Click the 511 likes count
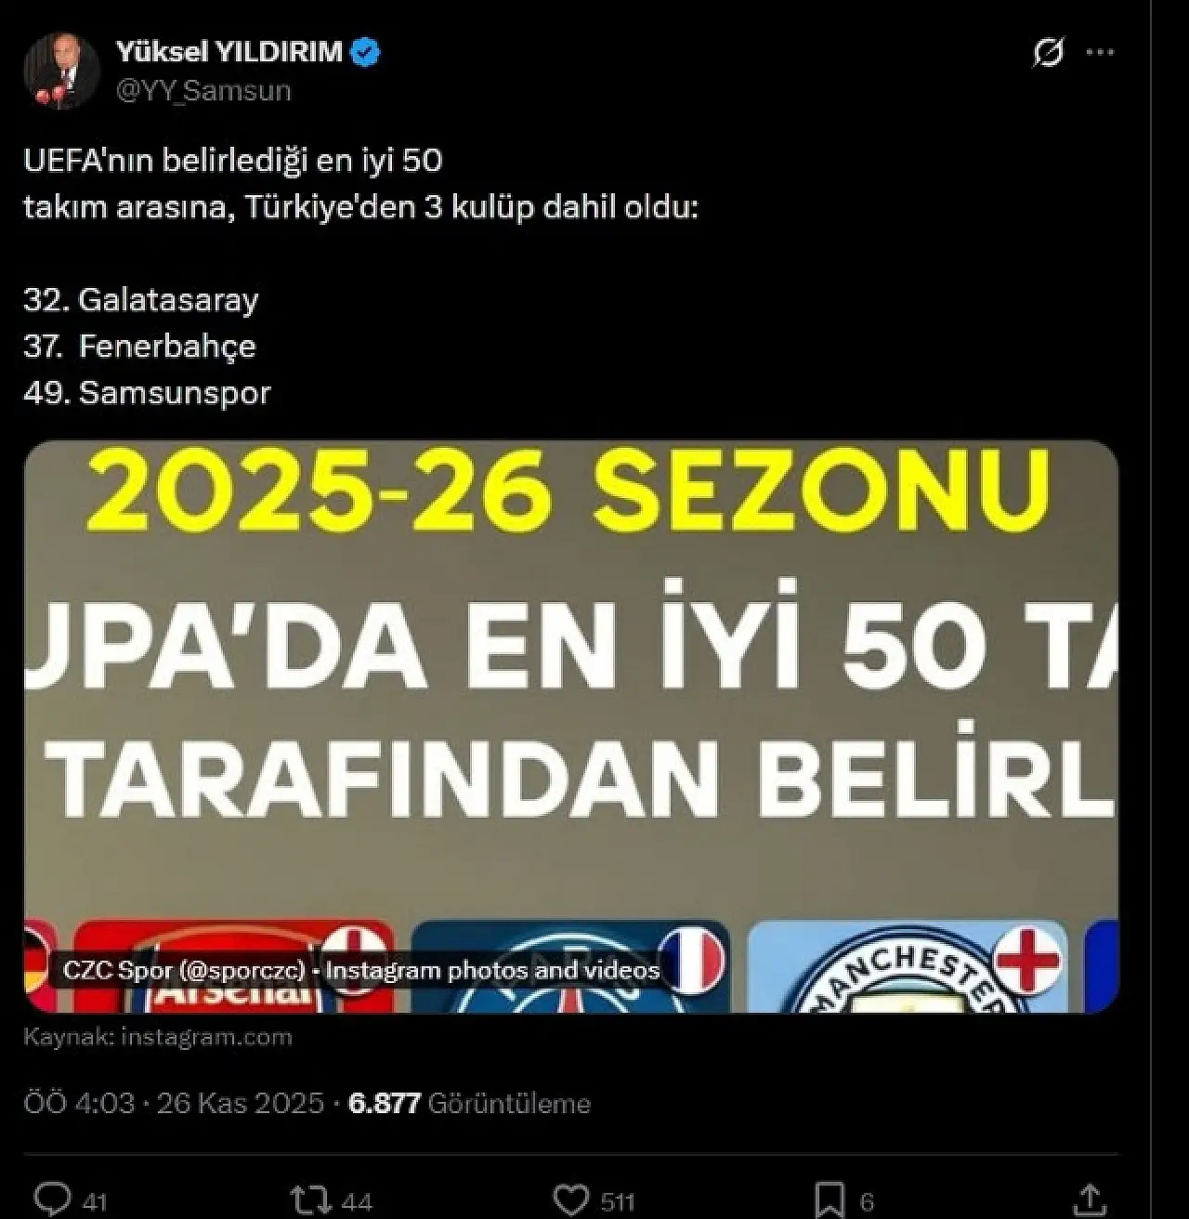The image size is (1189, 1219). coord(618,1202)
